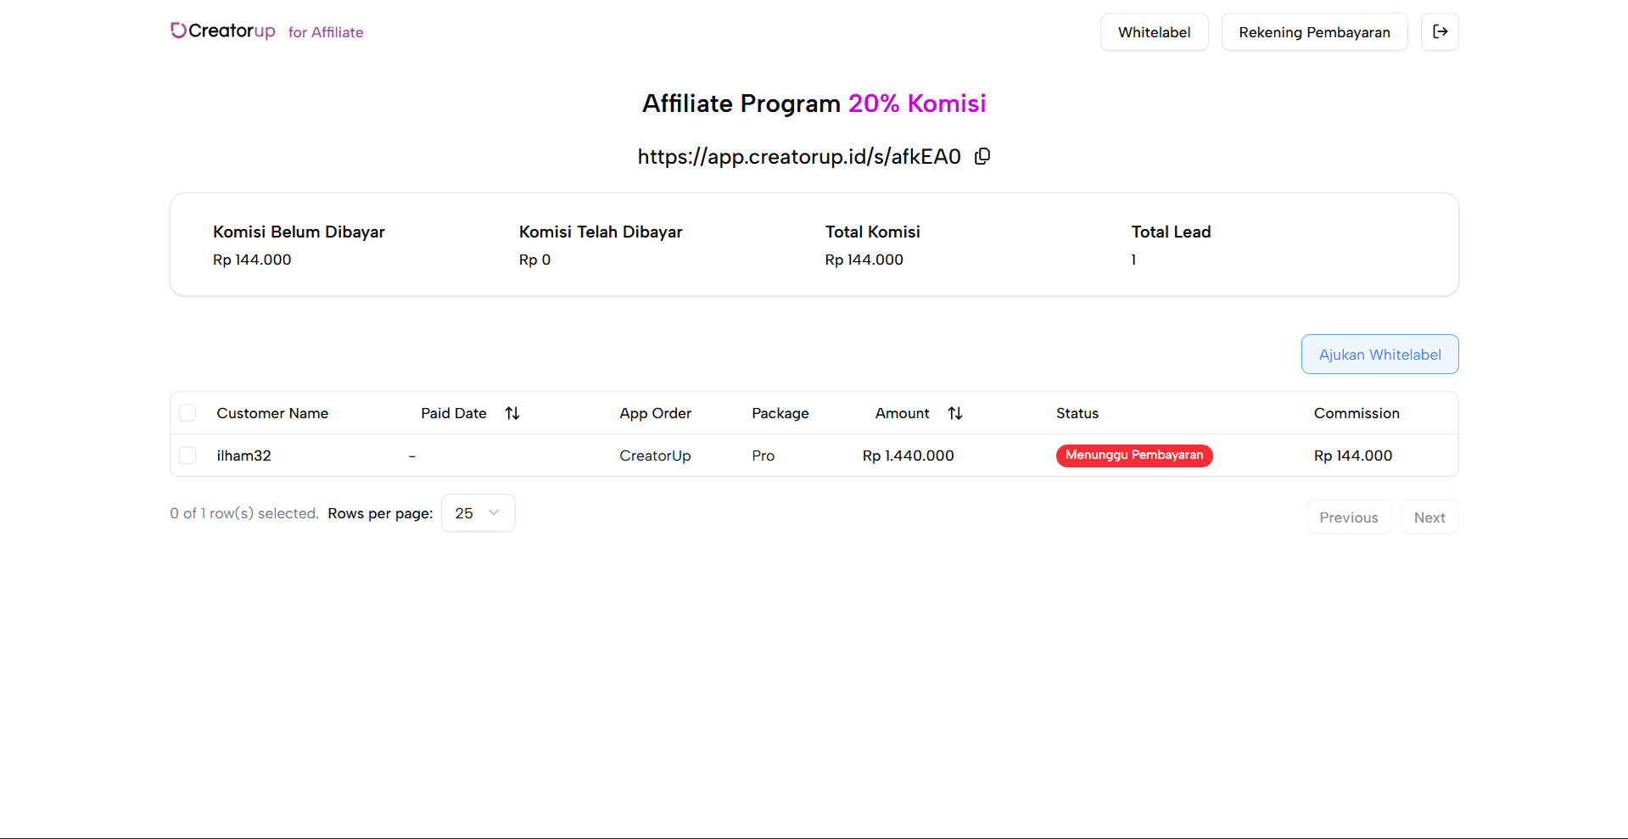Open the rows per page dropdown
Image resolution: width=1628 pixels, height=839 pixels.
pyautogui.click(x=478, y=513)
